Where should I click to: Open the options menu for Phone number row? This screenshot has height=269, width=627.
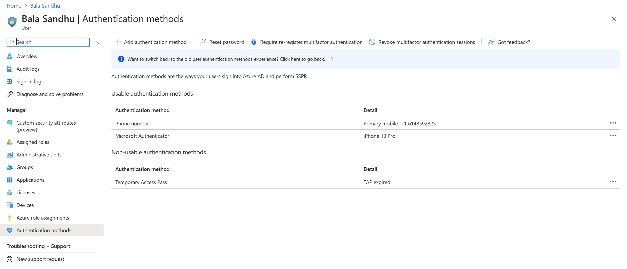[x=613, y=123]
